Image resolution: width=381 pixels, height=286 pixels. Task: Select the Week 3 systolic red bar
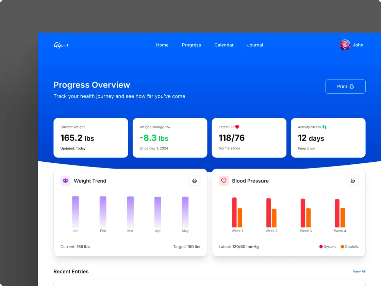point(303,213)
